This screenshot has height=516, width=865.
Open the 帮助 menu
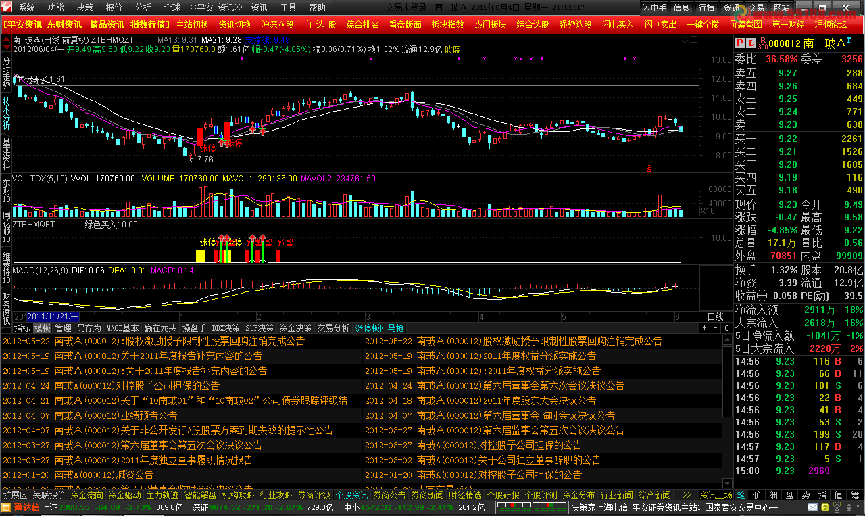(x=317, y=7)
